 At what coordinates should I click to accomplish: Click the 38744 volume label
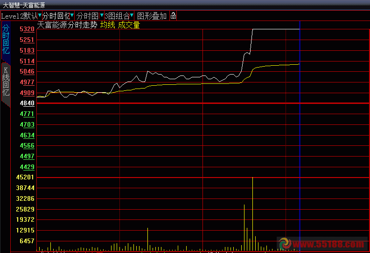25,188
